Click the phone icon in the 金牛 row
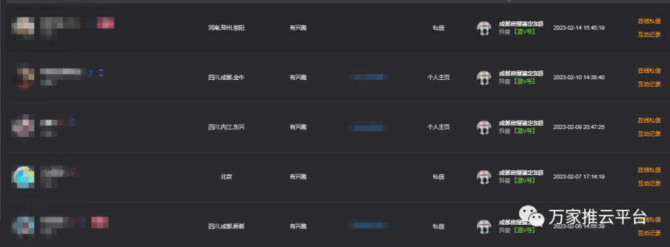 click(101, 73)
